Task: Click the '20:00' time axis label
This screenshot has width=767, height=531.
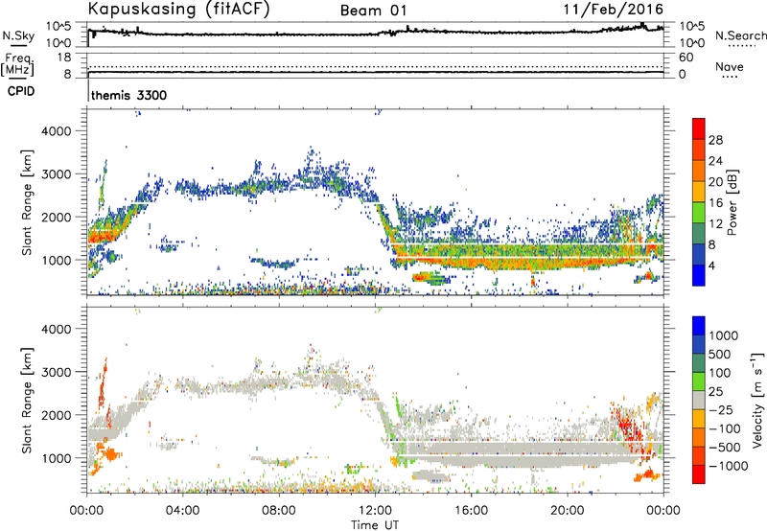Action: click(567, 511)
